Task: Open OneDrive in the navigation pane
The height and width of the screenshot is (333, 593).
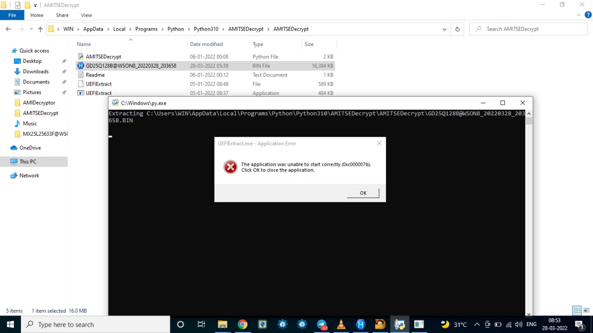Action: 30,148
